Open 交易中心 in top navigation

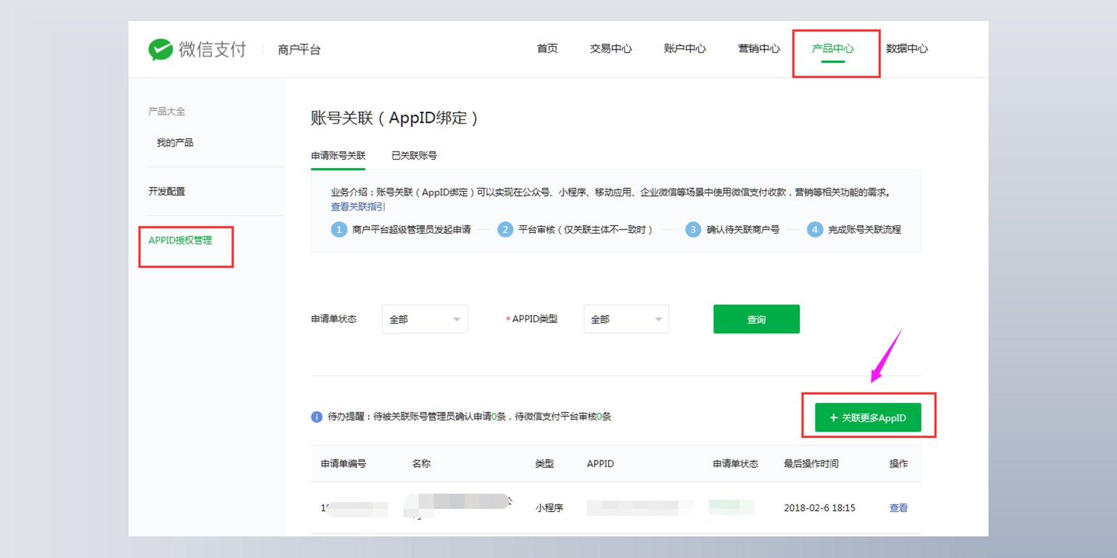[x=611, y=49]
